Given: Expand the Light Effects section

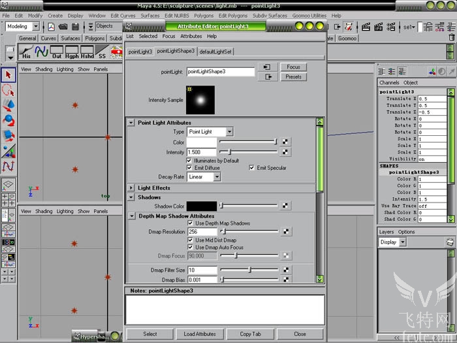Looking at the screenshot, I should tap(131, 188).
